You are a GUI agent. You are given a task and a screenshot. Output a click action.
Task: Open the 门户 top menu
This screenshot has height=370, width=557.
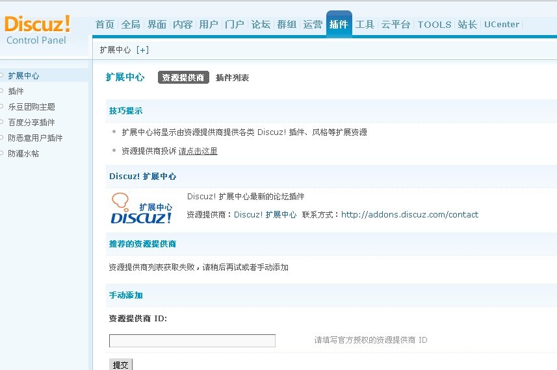pos(235,25)
